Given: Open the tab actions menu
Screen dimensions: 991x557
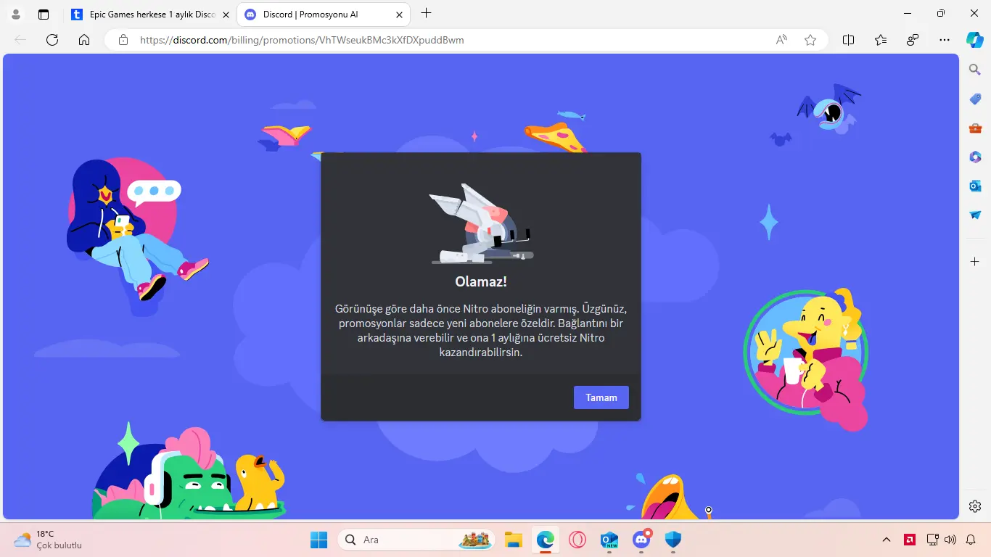Looking at the screenshot, I should pos(44,14).
